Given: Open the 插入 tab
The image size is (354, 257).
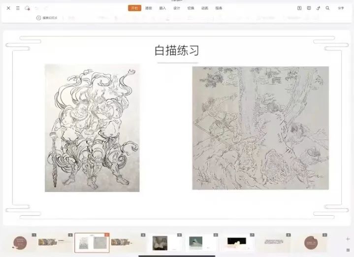Looking at the screenshot, I should [x=162, y=8].
